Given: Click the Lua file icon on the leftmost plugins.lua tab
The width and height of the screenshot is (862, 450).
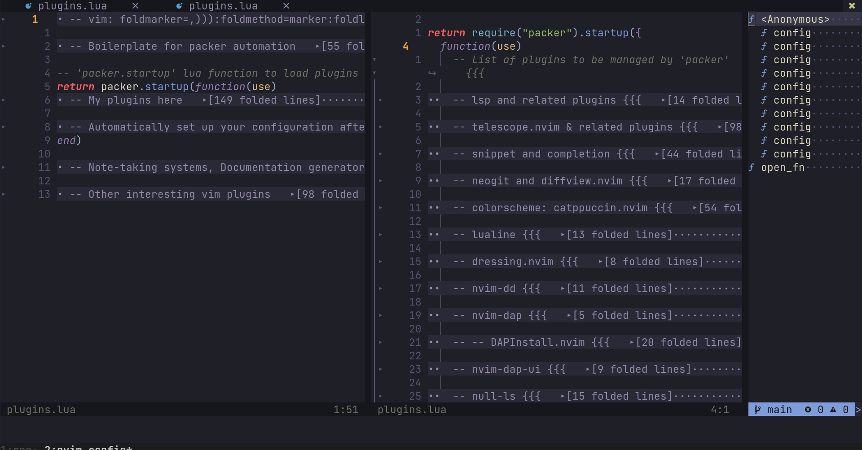Looking at the screenshot, I should [28, 6].
